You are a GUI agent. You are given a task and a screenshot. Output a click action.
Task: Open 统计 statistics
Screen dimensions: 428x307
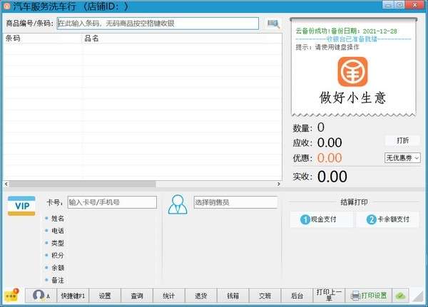[168, 296]
